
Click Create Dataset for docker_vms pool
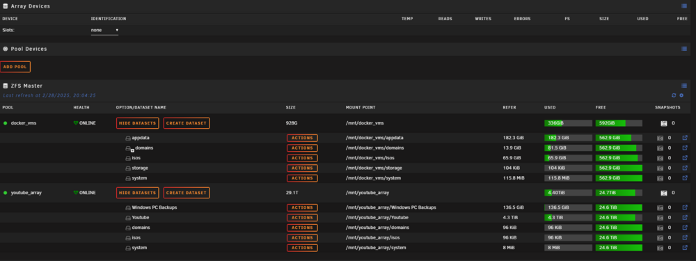click(187, 123)
